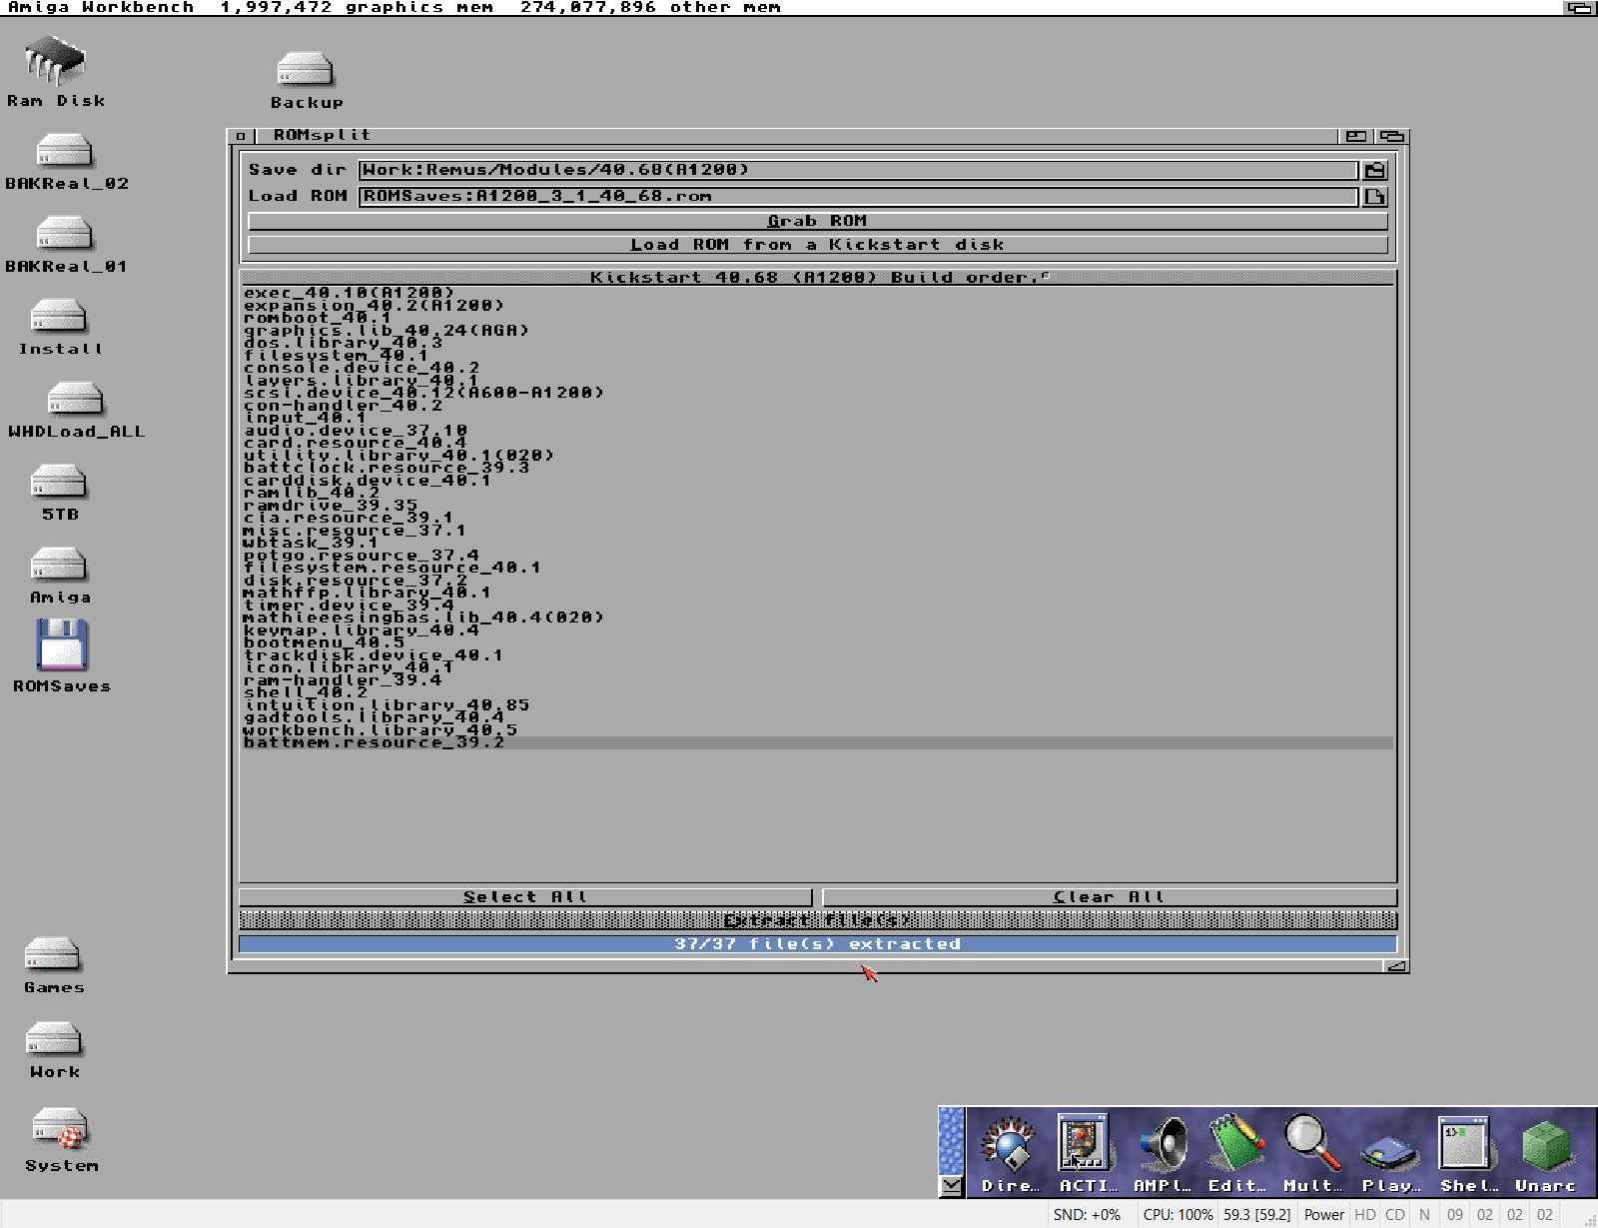Select graphics.lib_40.24(AGA) module
The width and height of the screenshot is (1598, 1228).
pos(818,330)
